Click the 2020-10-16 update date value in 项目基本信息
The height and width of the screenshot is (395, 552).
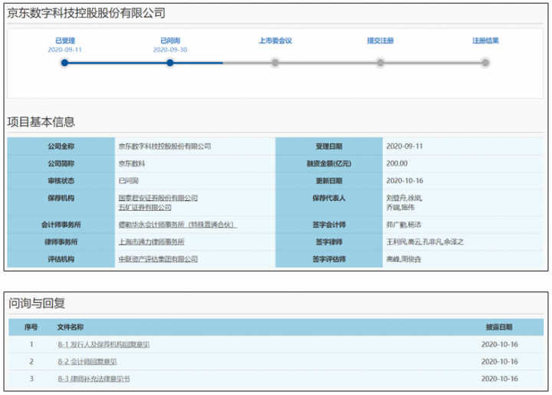coord(405,180)
